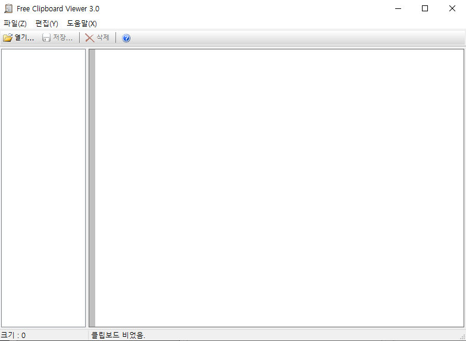This screenshot has width=466, height=341.
Task: Open the 도움말(X) menu
Action: pos(82,23)
